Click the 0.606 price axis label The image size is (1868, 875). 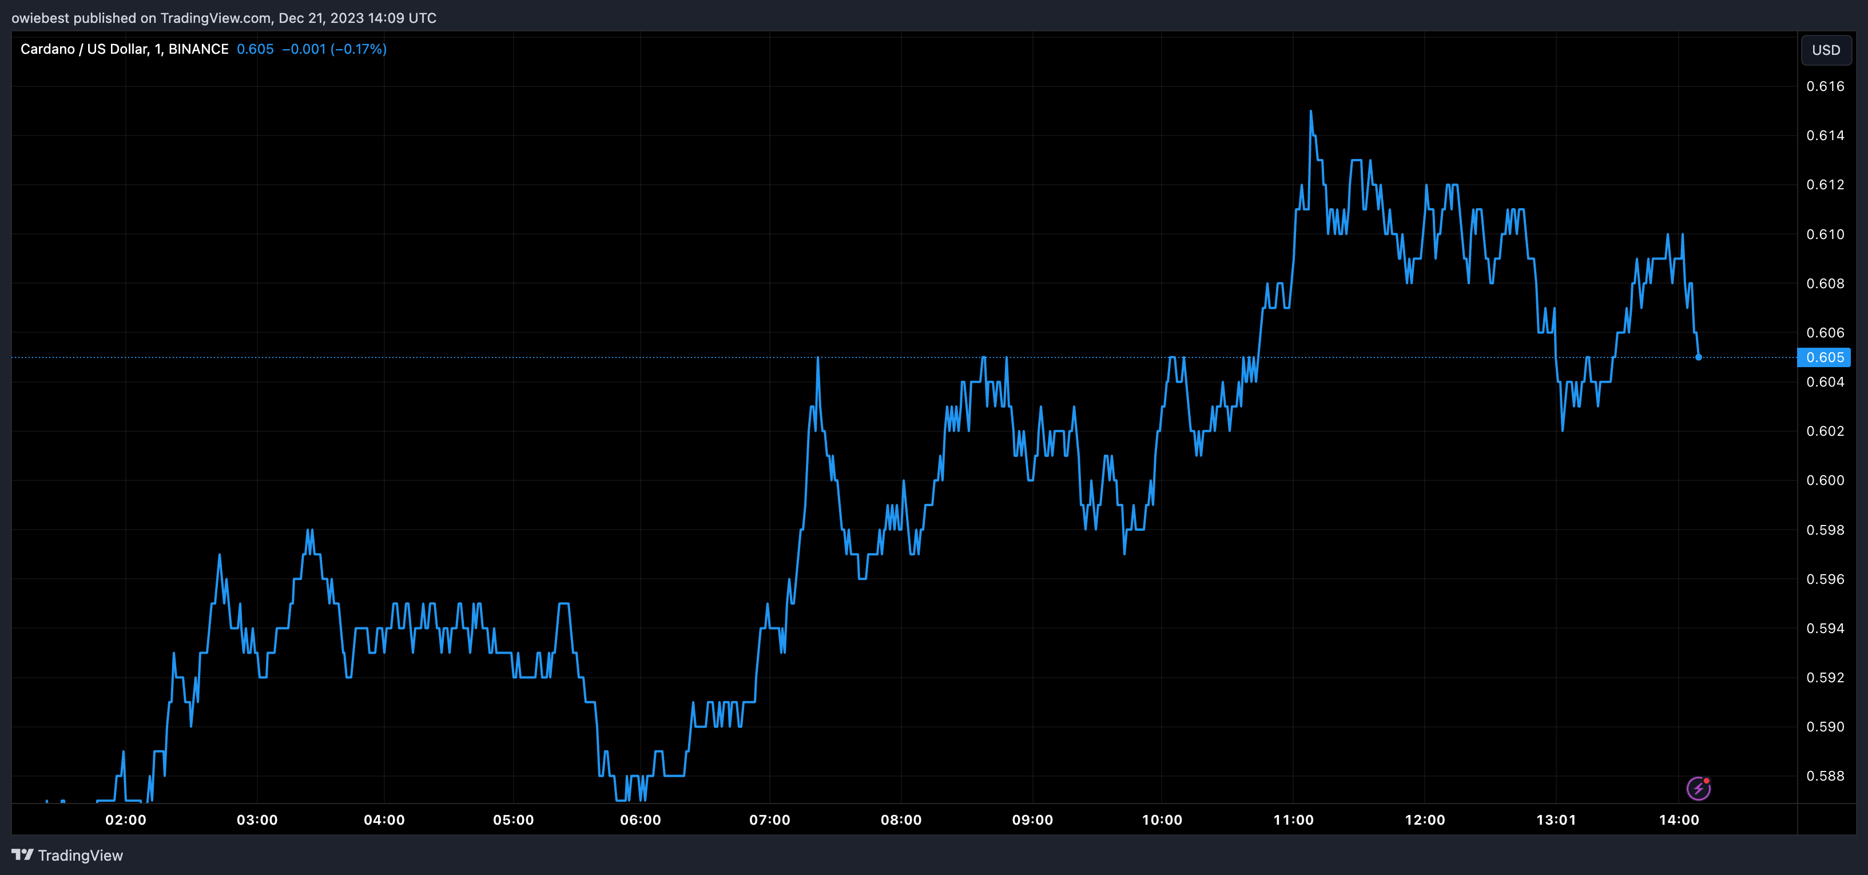click(x=1825, y=333)
